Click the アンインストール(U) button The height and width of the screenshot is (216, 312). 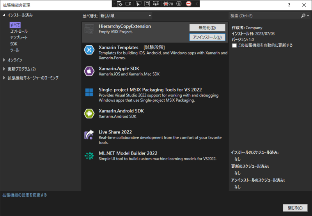pyautogui.click(x=207, y=37)
